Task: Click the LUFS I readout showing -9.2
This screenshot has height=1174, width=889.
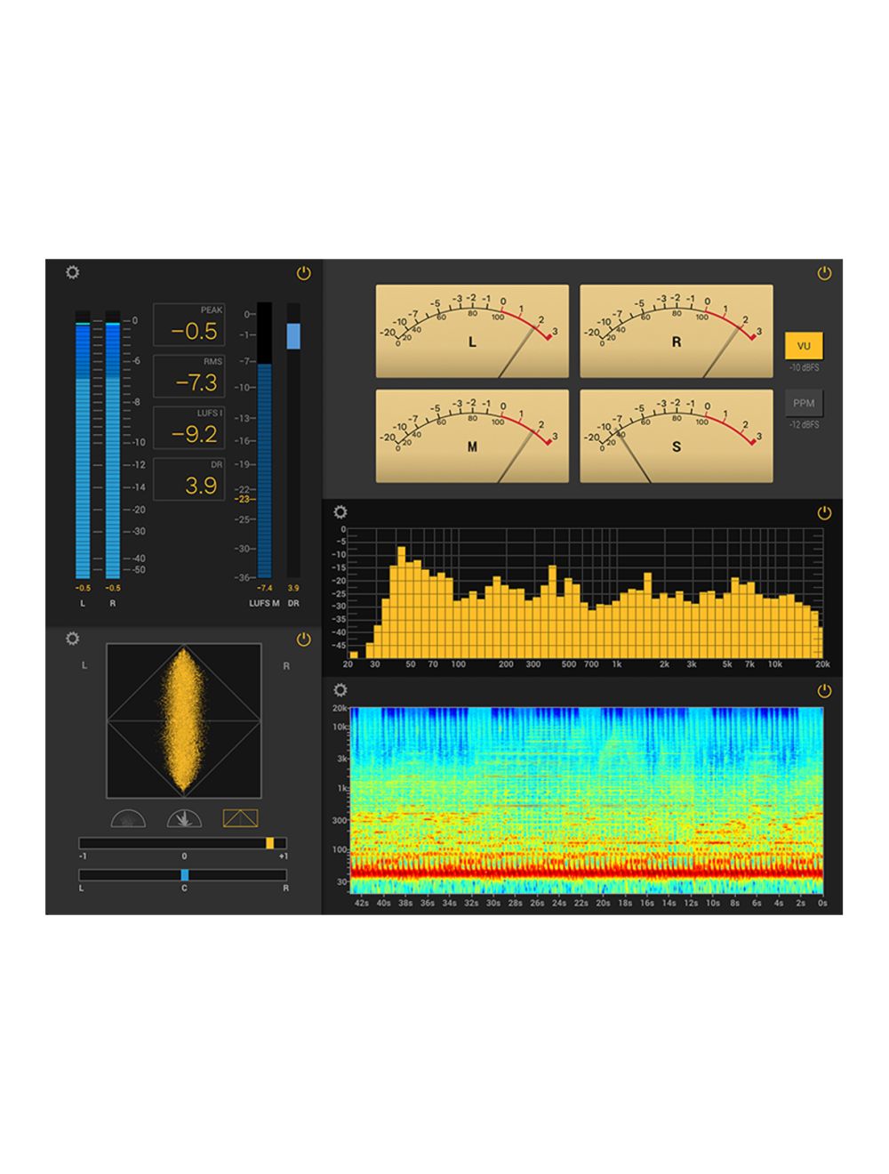Action: point(191,428)
